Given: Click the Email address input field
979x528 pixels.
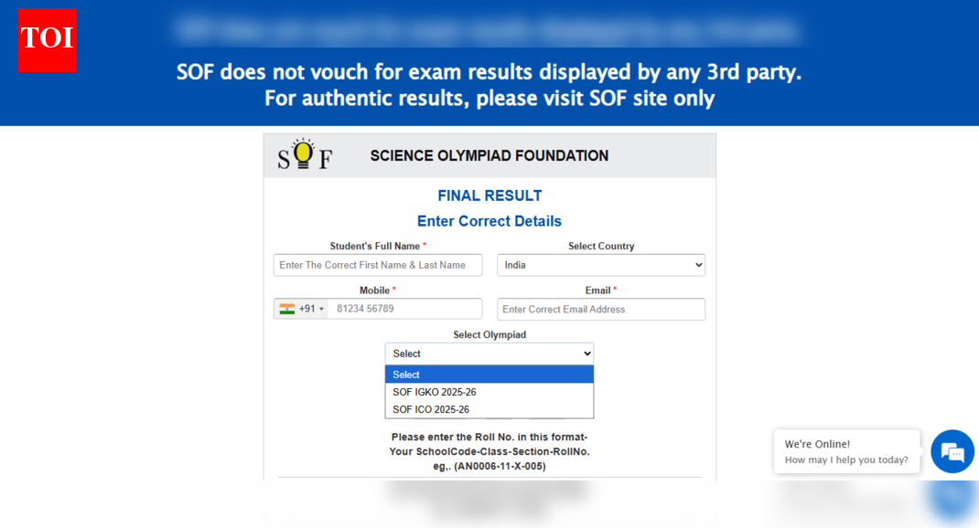Looking at the screenshot, I should [600, 309].
